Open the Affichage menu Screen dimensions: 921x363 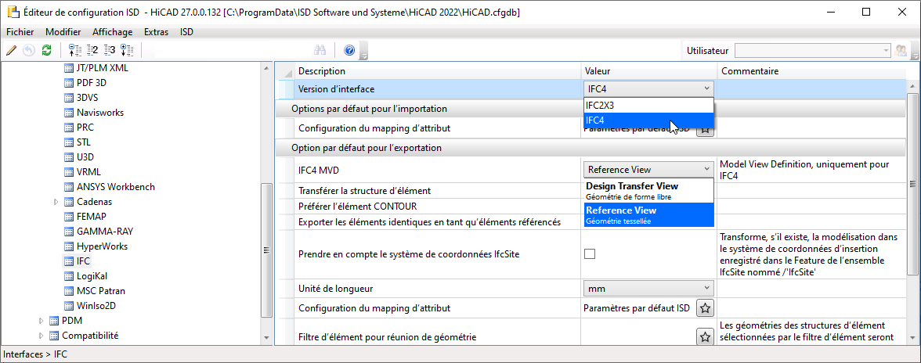pos(112,32)
